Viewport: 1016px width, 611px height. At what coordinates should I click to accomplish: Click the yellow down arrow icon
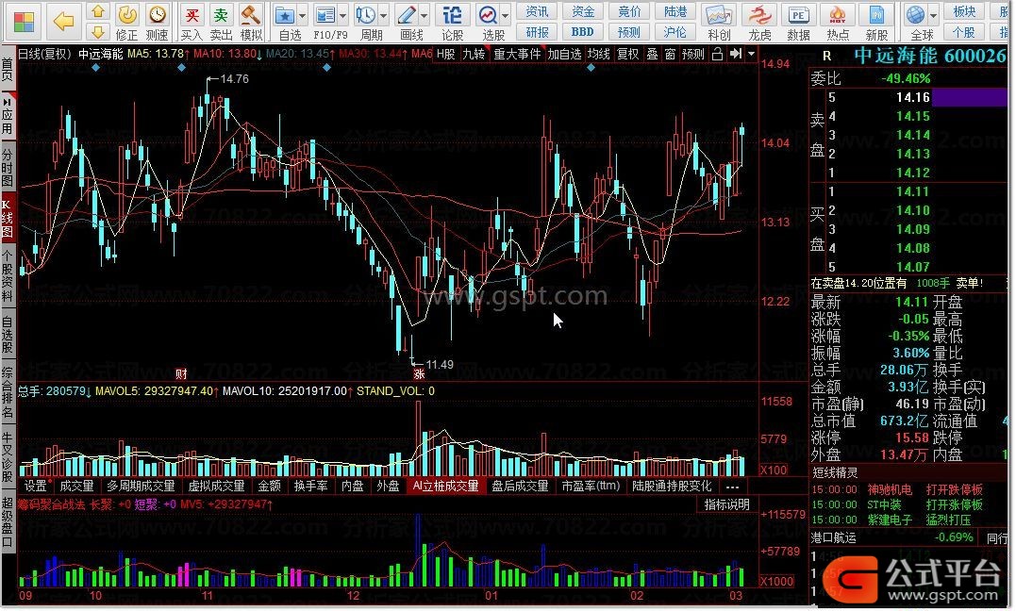point(97,32)
